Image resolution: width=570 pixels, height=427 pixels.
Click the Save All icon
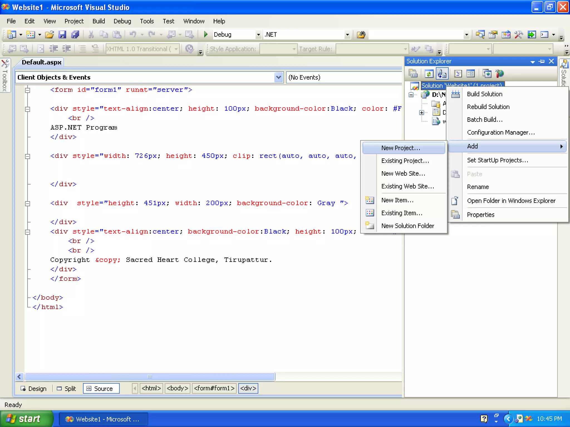75,34
